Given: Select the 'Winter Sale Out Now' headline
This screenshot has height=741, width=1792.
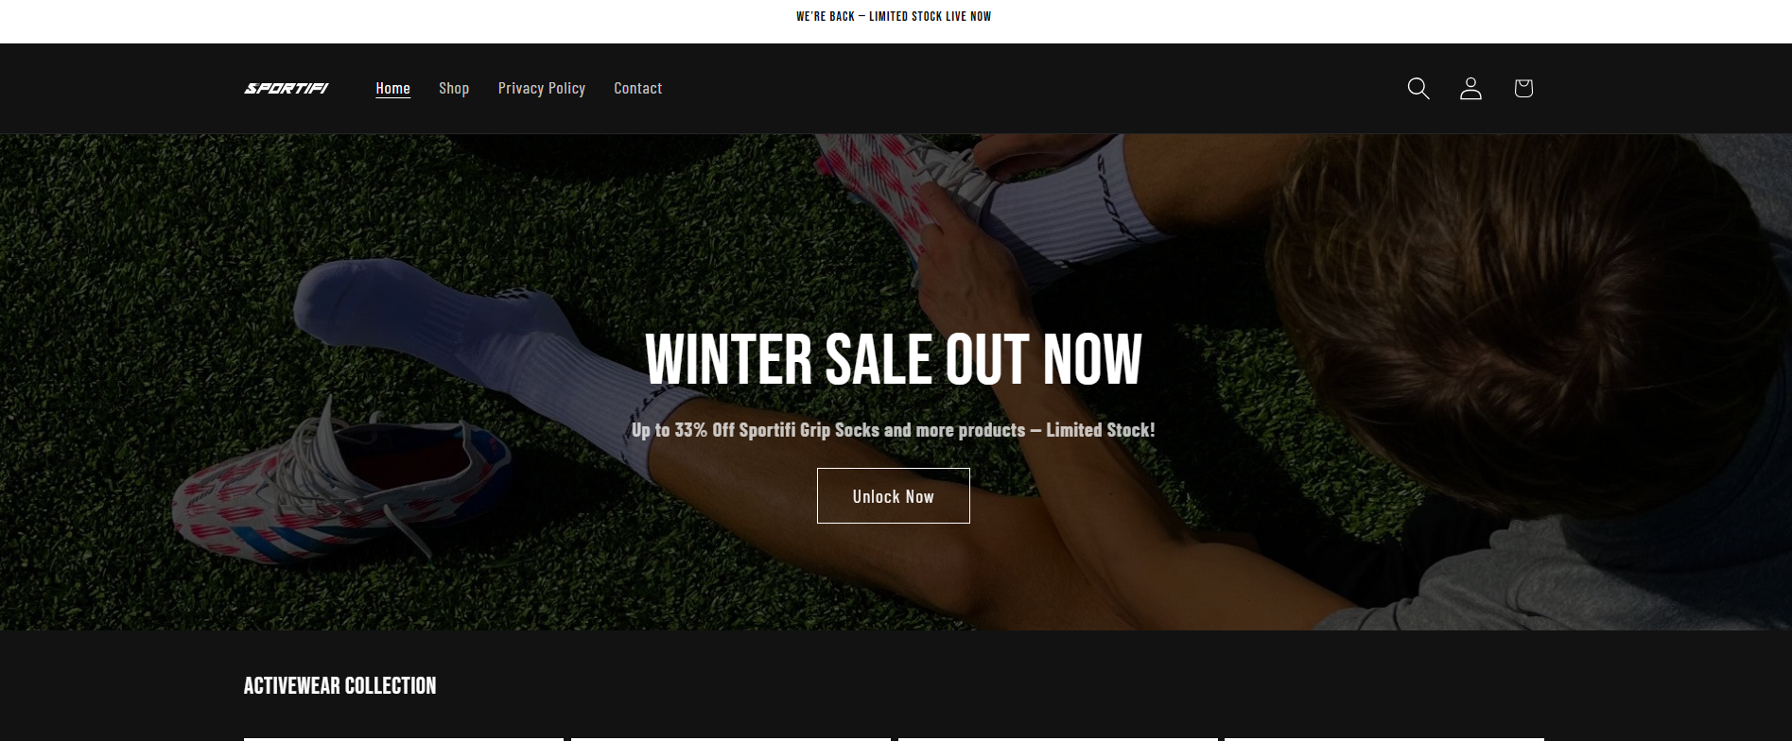Looking at the screenshot, I should point(894,359).
